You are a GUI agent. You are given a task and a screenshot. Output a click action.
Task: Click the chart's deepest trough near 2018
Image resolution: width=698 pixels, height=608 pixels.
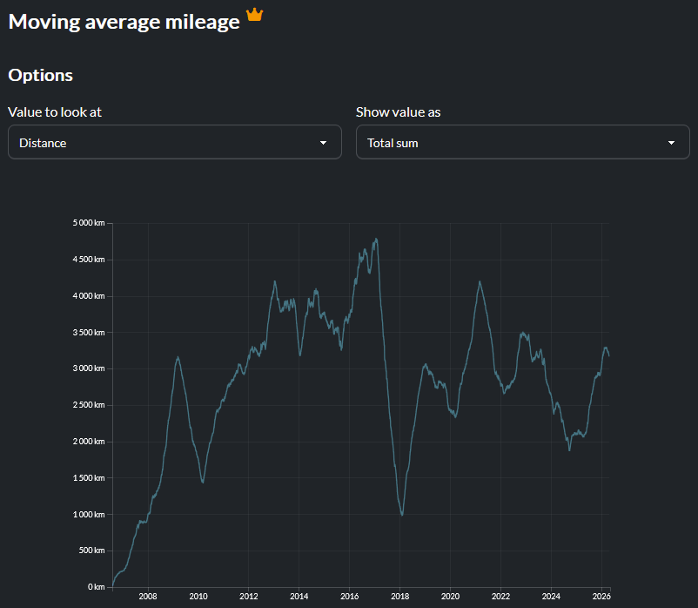tap(402, 515)
